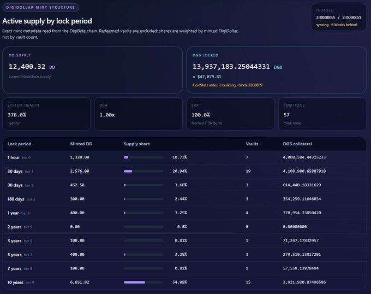Click collateral value 354,259.11646034
The image size is (371, 294).
(x=302, y=199)
